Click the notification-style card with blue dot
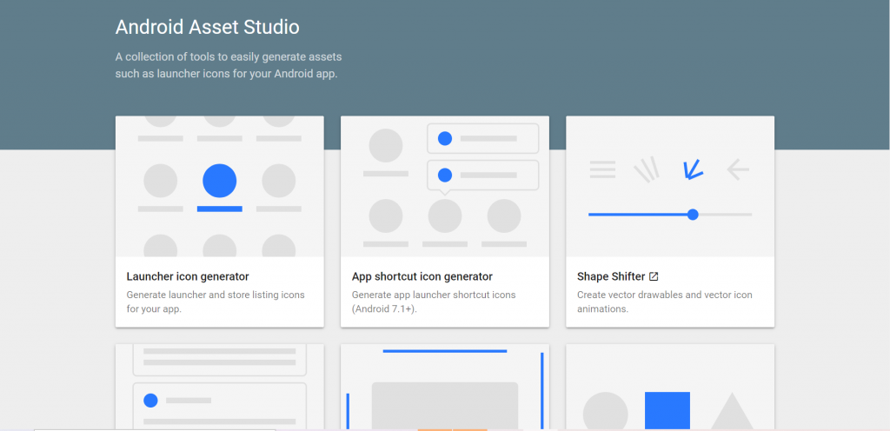Viewport: 890px width, 431px height. 220,388
